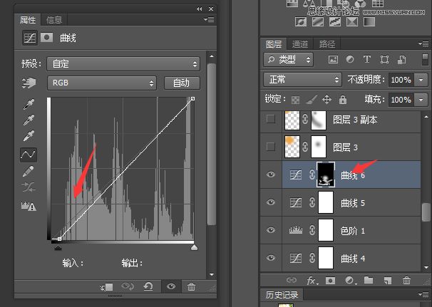The width and height of the screenshot is (432, 307).
Task: Hide the 曲线 6 layer
Action: click(x=271, y=175)
